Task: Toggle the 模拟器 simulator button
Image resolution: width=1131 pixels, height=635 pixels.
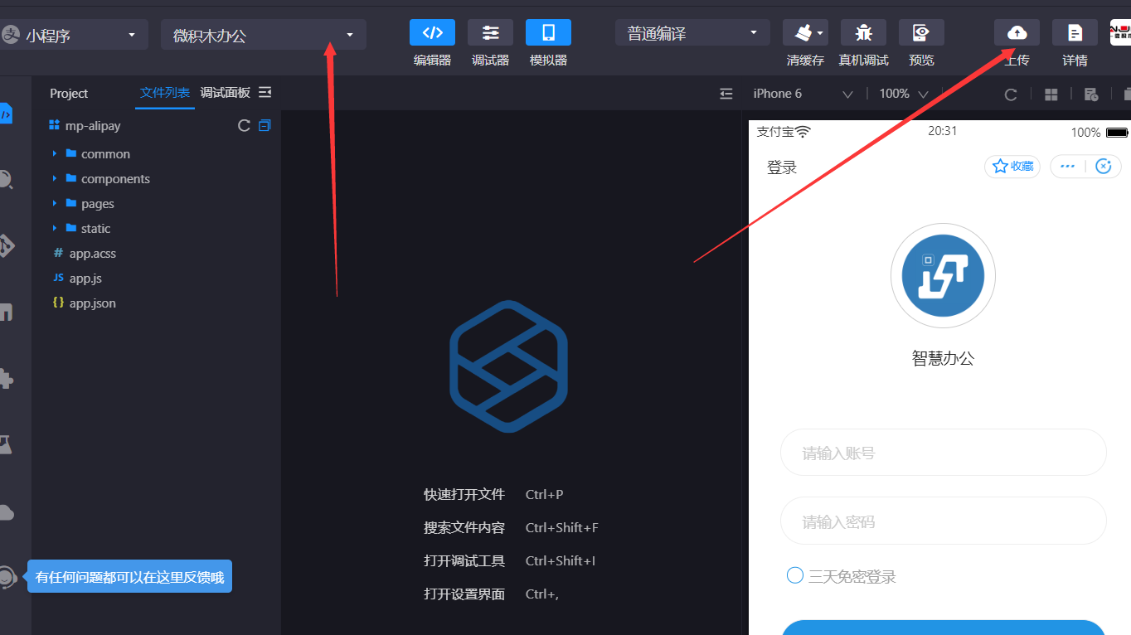Action: click(548, 33)
